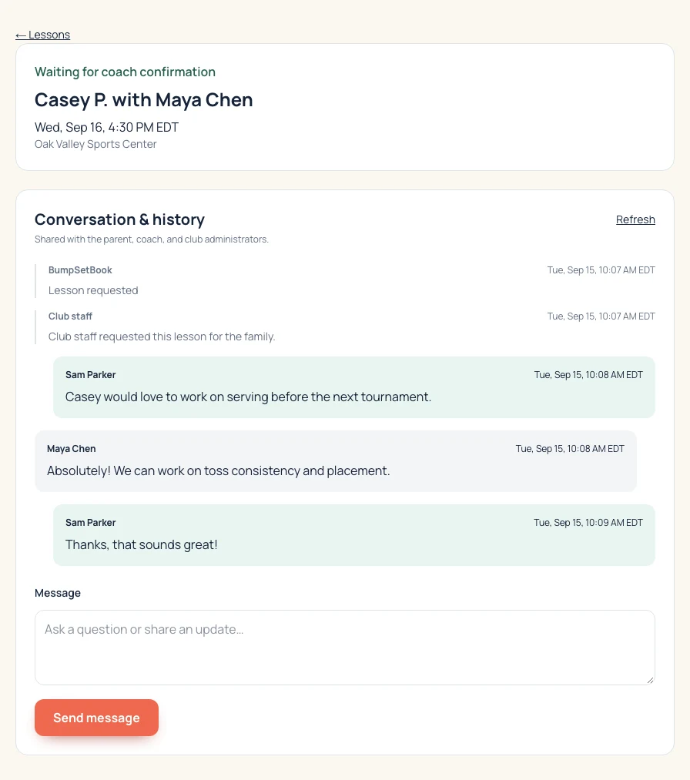
Task: Click the 'Thanks, that sounds great!' message
Action: pos(354,534)
